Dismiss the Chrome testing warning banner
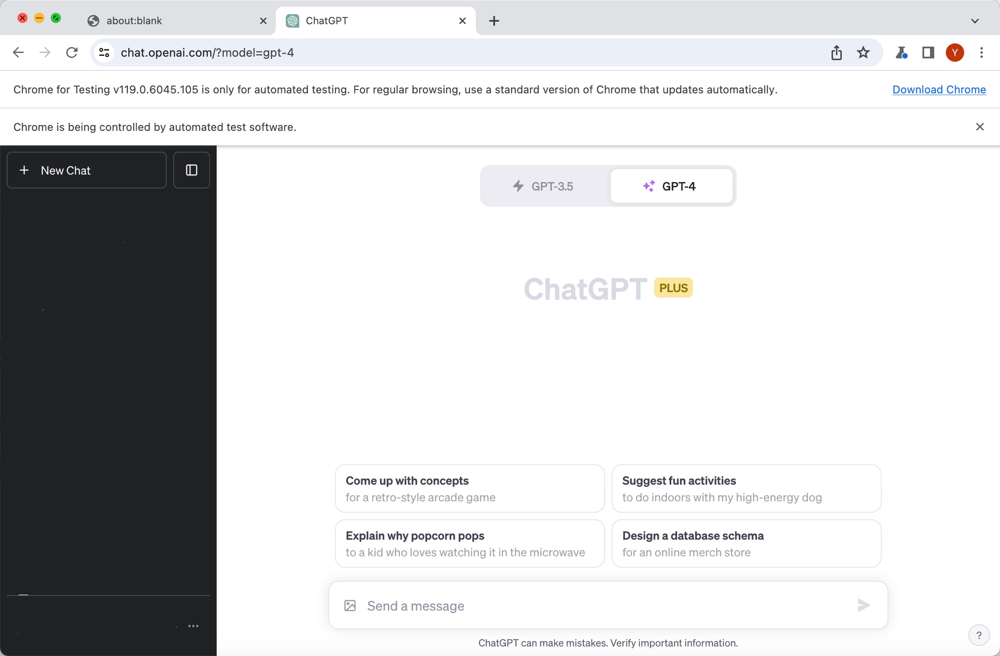Screen dimensions: 1000x656 click(980, 127)
